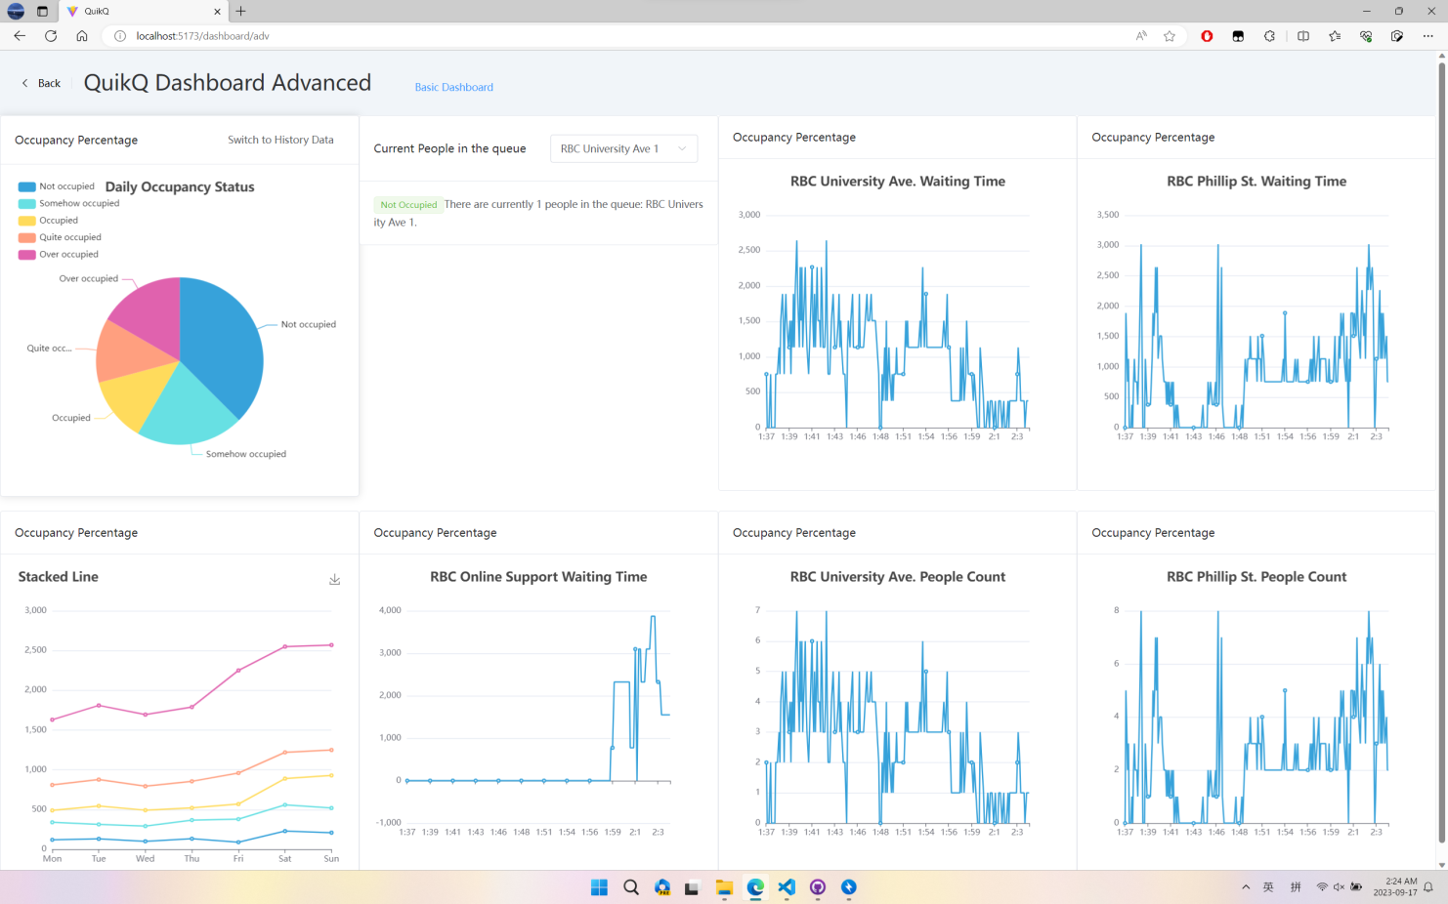
Task: Open the Windows Start menu
Action: point(599,887)
